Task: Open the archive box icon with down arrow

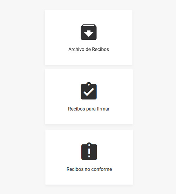Action: (x=89, y=32)
